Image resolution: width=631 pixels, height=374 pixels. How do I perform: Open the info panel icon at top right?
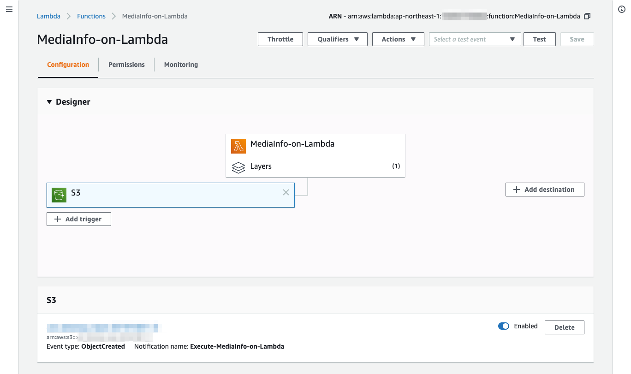tap(621, 9)
